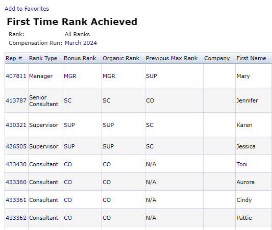
Task: Select the first name Toni
Action: click(242, 164)
